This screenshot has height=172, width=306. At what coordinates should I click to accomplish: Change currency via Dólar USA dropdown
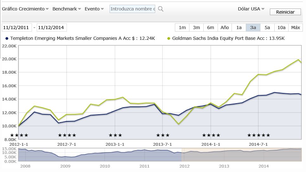coord(251,9)
